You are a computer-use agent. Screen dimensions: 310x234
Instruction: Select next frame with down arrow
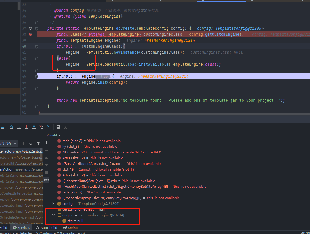[31, 143]
